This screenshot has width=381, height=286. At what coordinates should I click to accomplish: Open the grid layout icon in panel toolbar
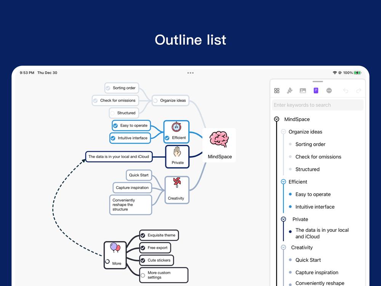pyautogui.click(x=277, y=91)
